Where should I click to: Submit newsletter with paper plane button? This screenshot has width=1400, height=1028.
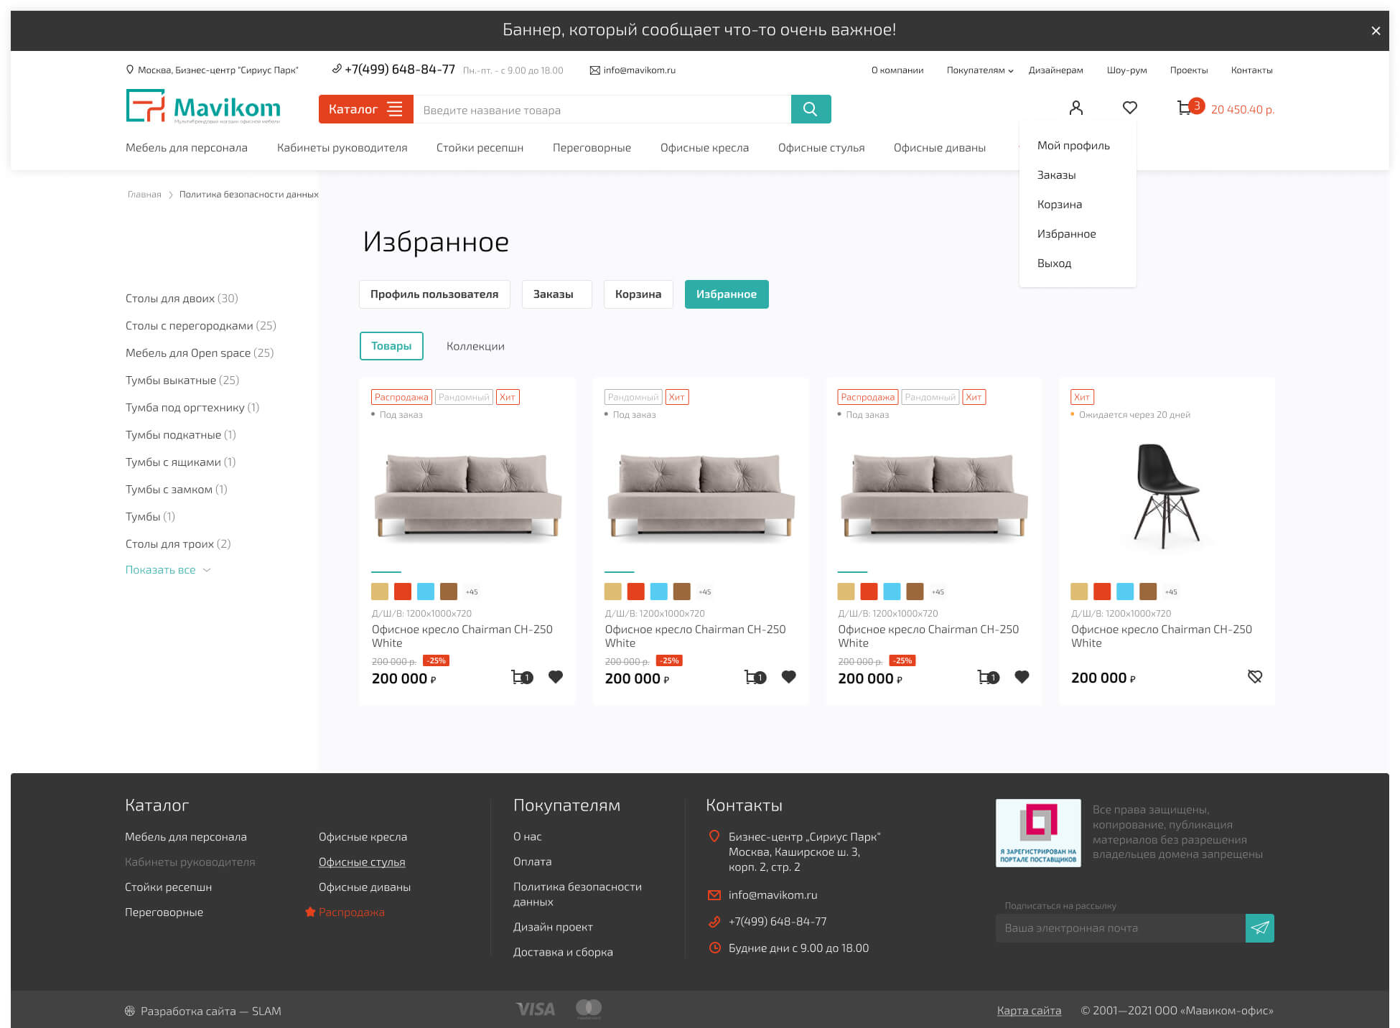coord(1259,927)
